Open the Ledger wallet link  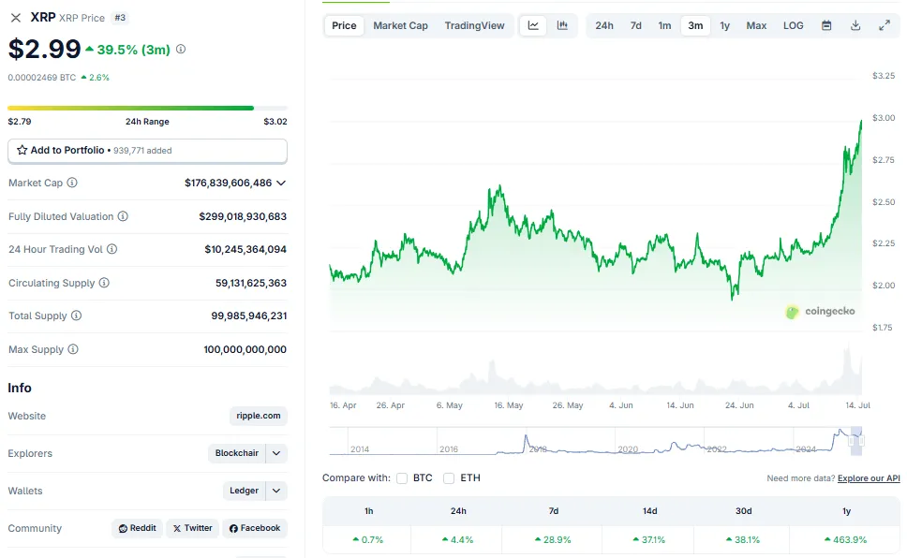pos(245,491)
